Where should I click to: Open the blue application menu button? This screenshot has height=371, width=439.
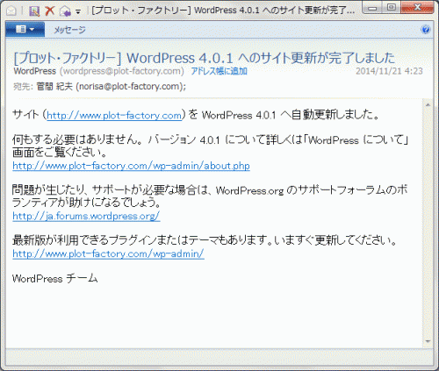[25, 29]
